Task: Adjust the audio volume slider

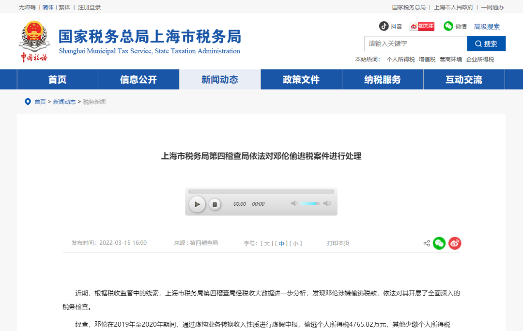Action: click(310, 203)
